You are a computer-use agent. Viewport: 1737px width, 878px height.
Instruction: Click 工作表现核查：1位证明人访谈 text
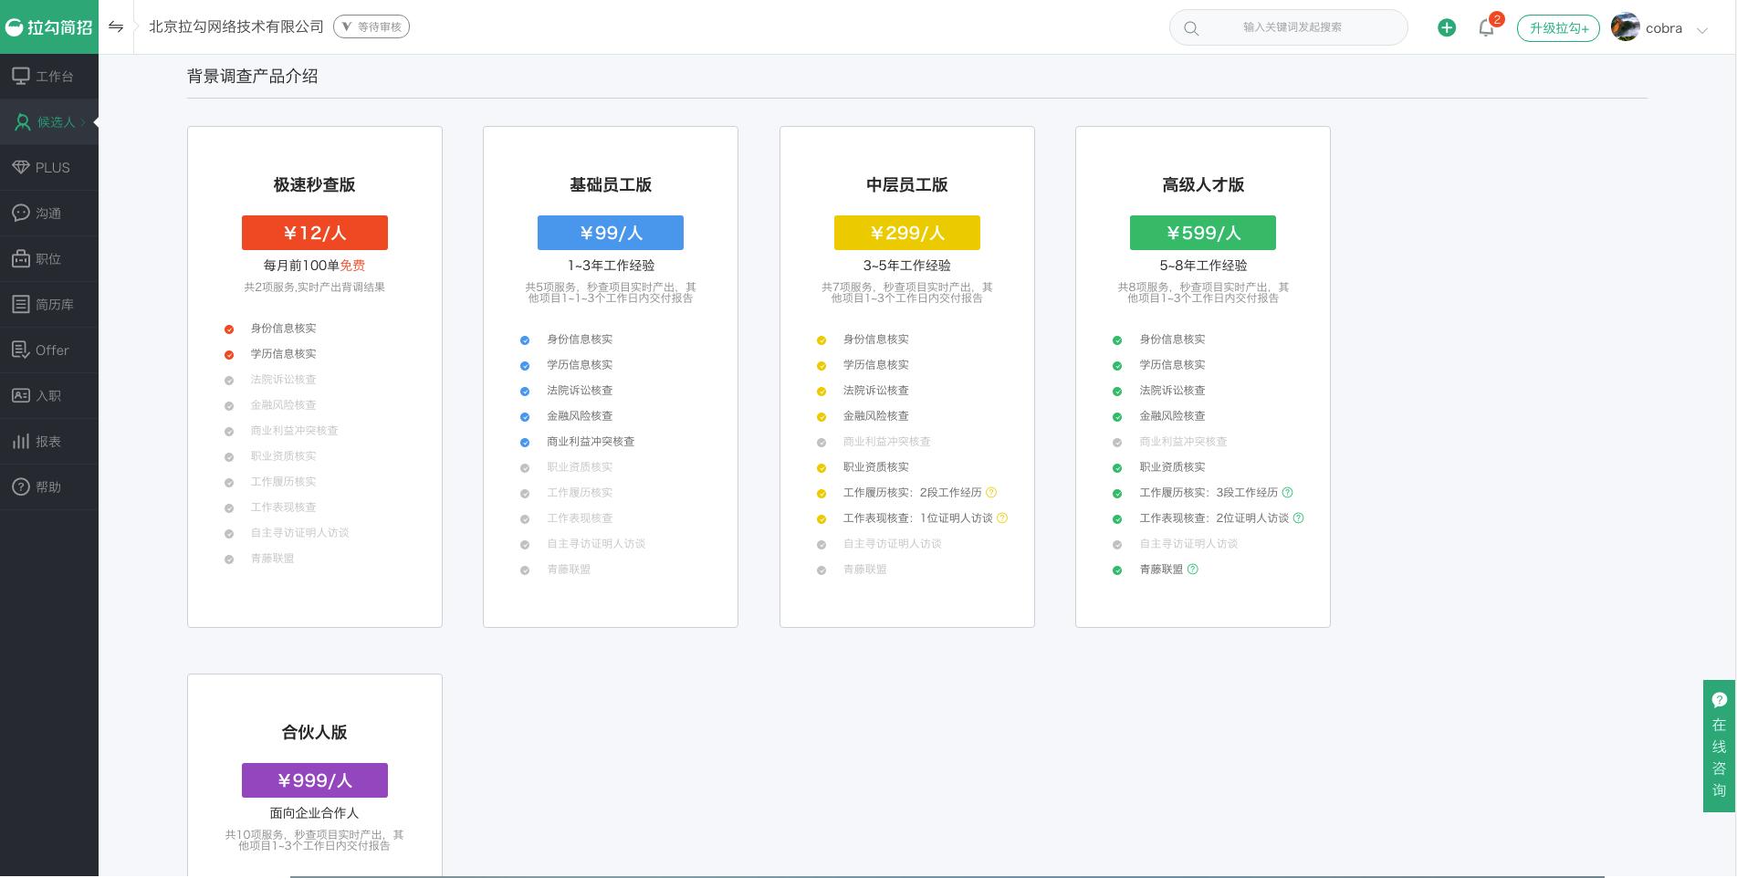click(x=917, y=517)
